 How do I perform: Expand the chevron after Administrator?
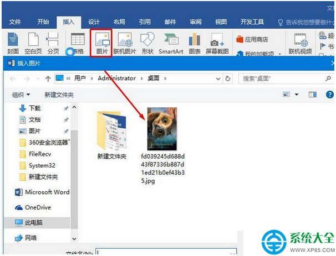tap(141, 79)
